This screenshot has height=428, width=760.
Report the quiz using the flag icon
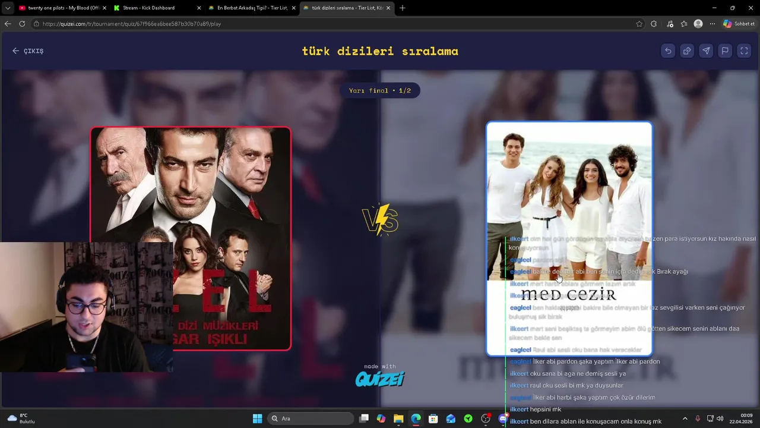pyautogui.click(x=725, y=51)
